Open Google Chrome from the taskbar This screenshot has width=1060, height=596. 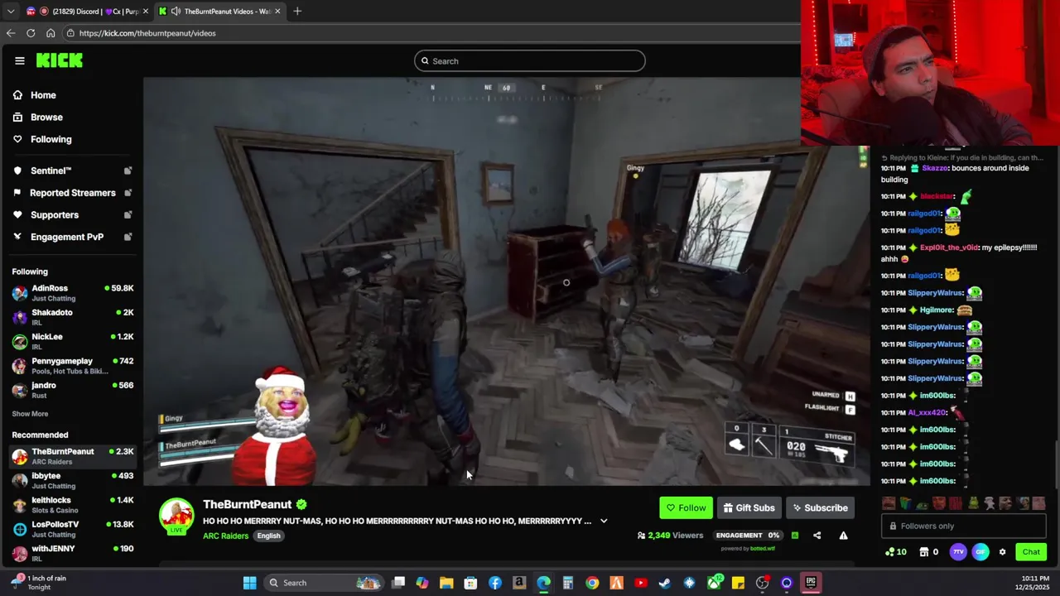(592, 583)
